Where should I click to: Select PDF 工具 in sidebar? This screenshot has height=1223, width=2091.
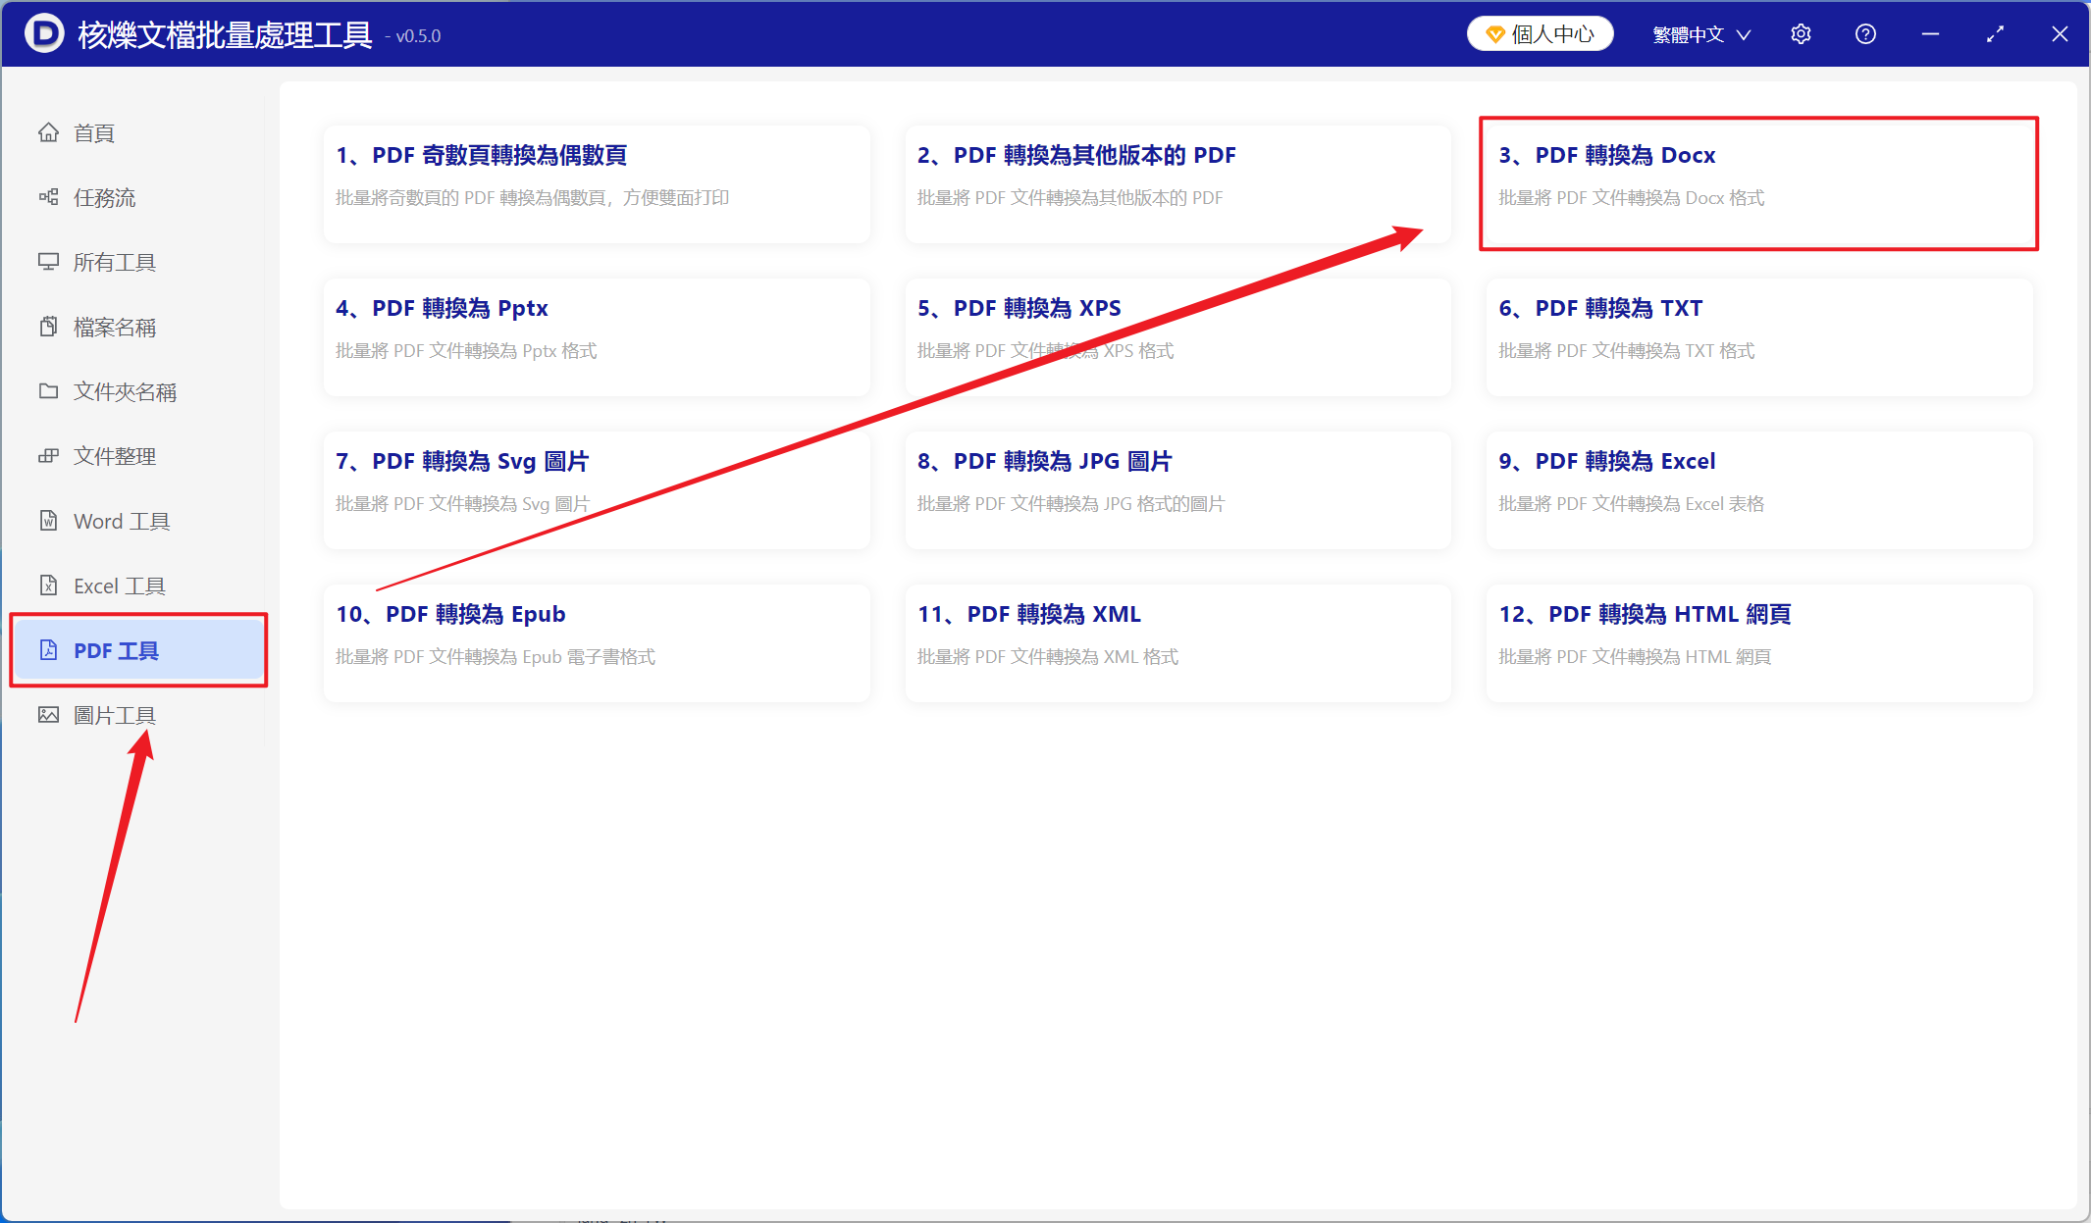point(137,650)
